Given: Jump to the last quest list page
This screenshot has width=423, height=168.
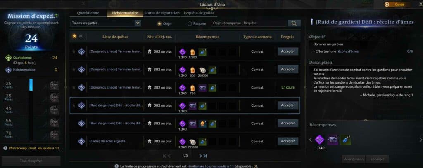Looking at the screenshot, I should (x=205, y=156).
